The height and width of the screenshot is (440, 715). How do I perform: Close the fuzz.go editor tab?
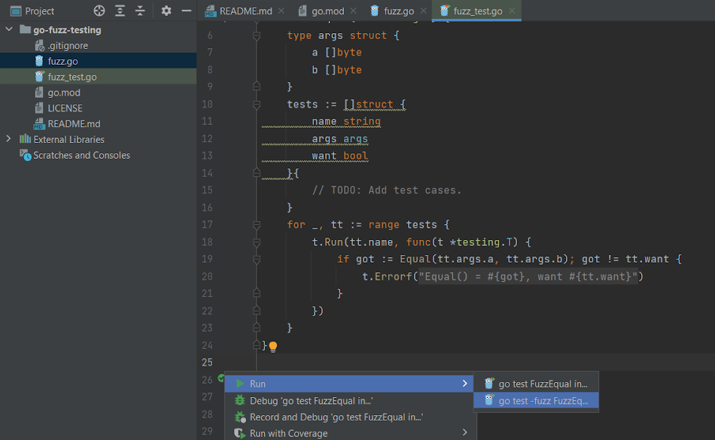424,11
